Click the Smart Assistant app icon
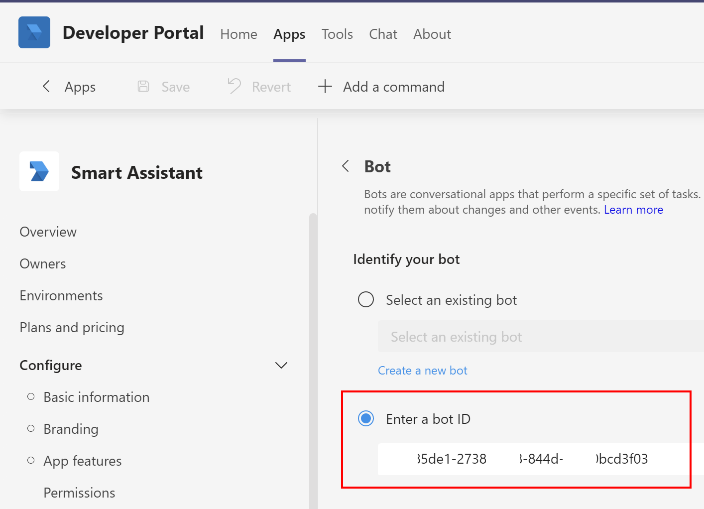 [x=39, y=171]
